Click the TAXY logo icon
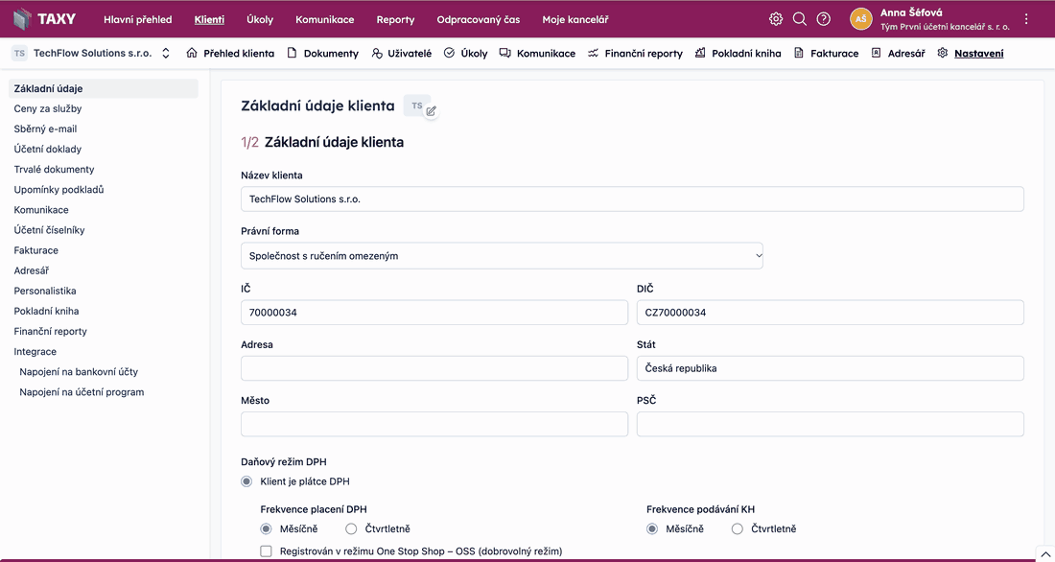Screen dimensions: 1055x562 (23, 19)
